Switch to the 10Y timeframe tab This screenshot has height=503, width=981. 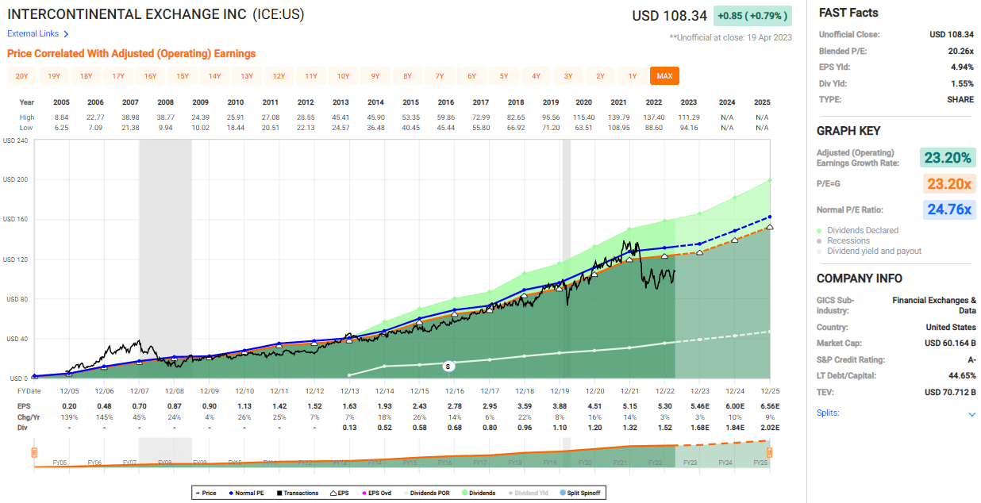pyautogui.click(x=343, y=75)
